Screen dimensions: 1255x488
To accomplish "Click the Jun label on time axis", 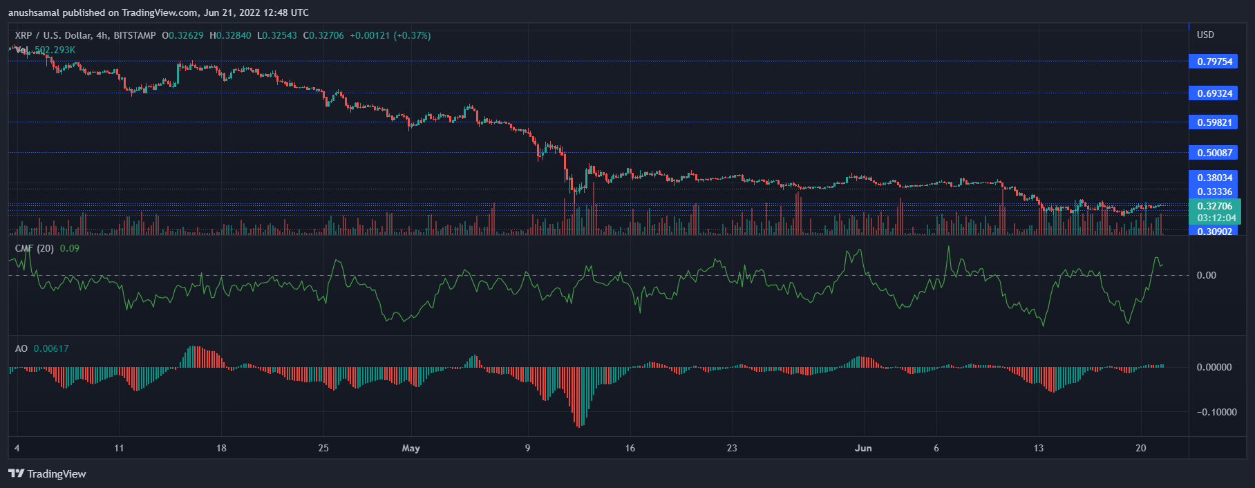I will pyautogui.click(x=863, y=448).
